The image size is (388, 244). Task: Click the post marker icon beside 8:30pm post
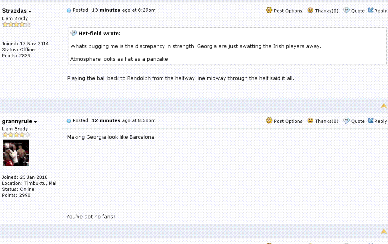click(69, 121)
